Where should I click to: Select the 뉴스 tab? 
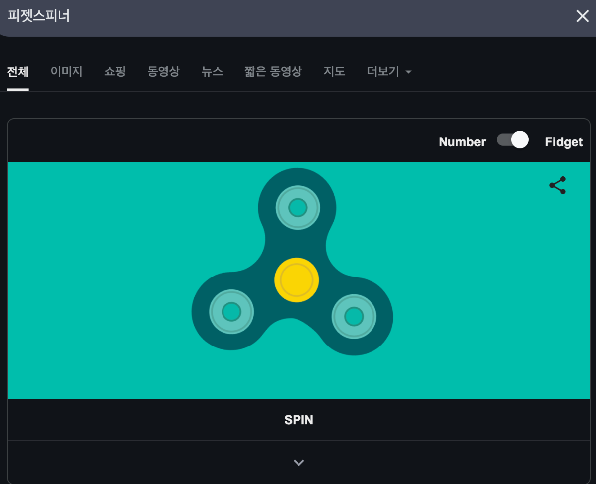[x=212, y=71]
